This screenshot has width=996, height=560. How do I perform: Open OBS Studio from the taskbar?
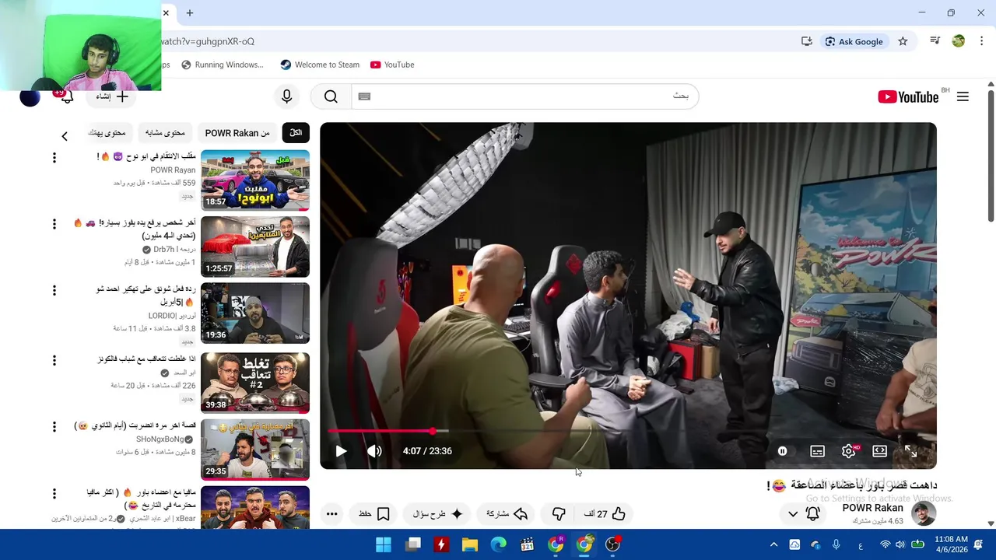[613, 544]
